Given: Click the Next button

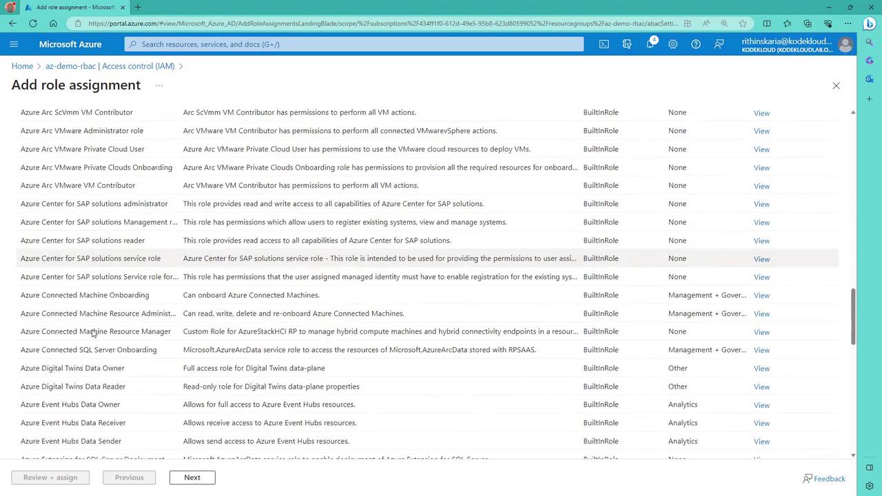Looking at the screenshot, I should coord(192,477).
